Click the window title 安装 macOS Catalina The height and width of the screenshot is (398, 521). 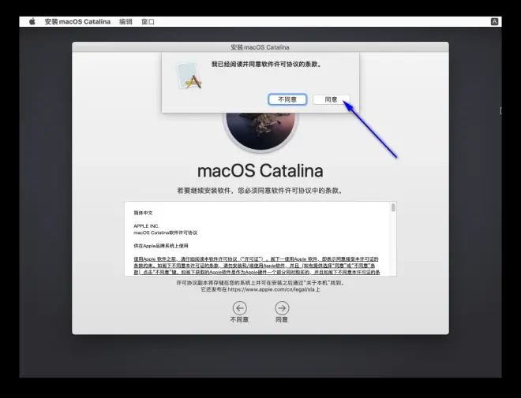260,47
